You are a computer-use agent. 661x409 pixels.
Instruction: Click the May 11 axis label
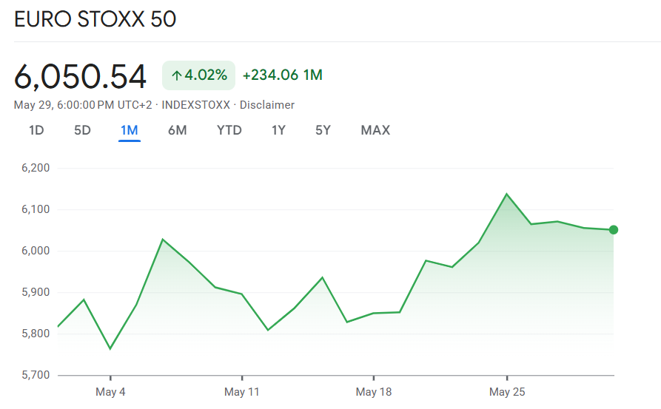pos(241,392)
